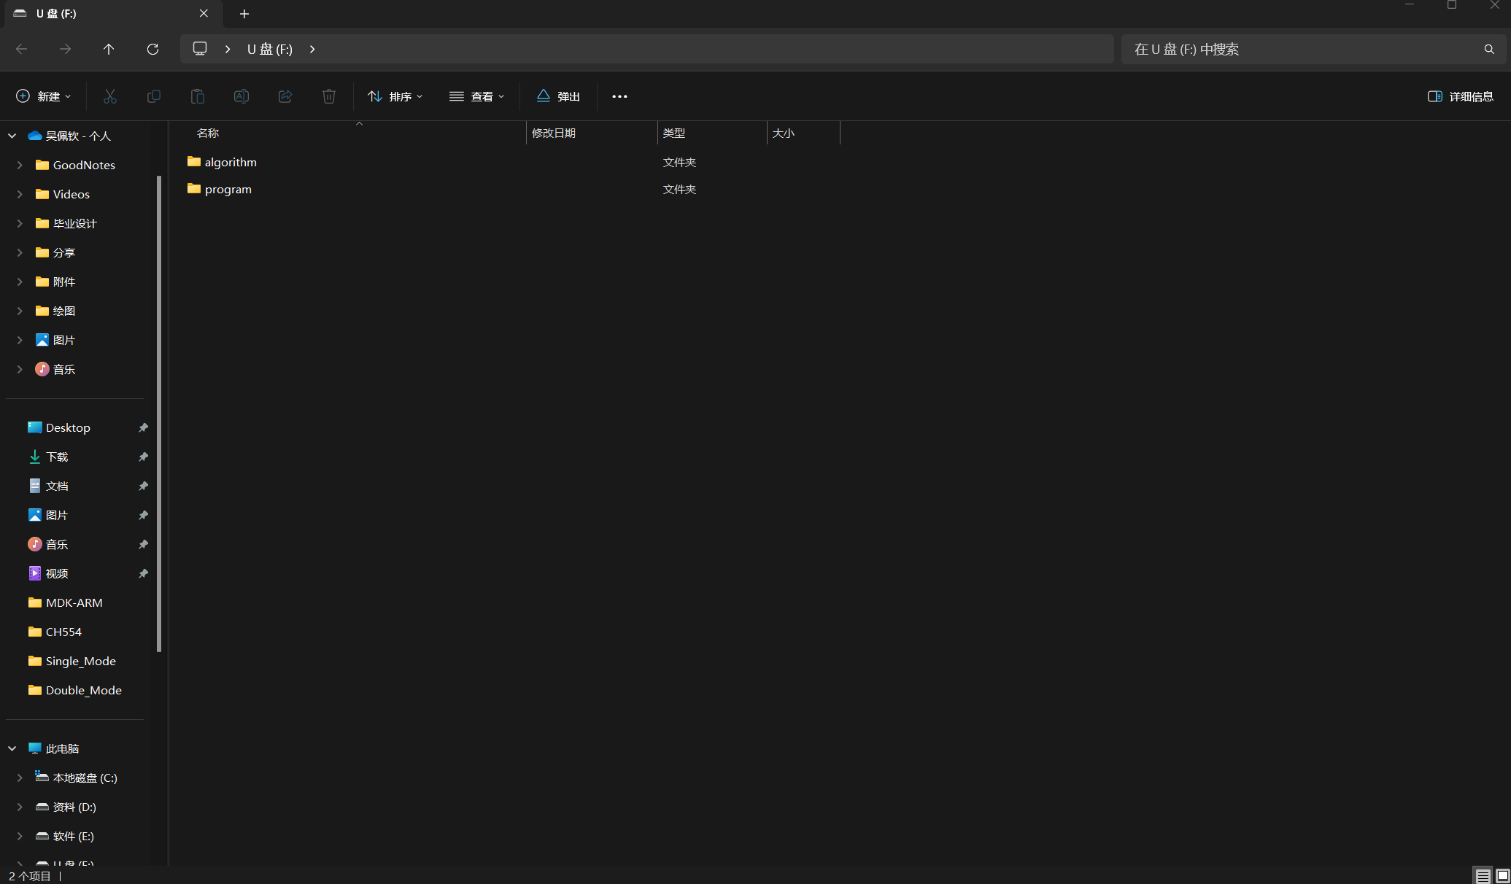Click the Up directory arrow icon
The image size is (1511, 884).
pos(109,49)
